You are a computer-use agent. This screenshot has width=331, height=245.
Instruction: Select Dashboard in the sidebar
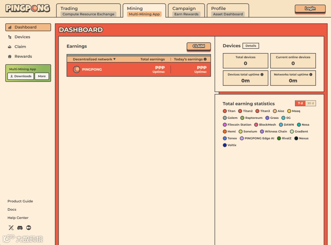click(x=28, y=27)
